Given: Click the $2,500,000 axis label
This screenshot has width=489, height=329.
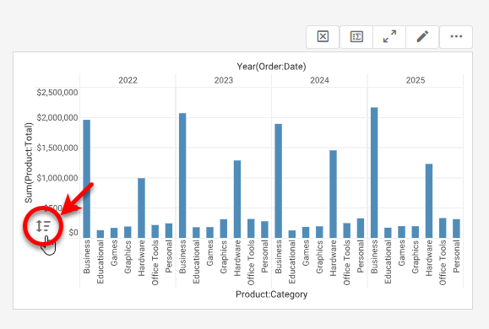Looking at the screenshot, I should point(57,93).
